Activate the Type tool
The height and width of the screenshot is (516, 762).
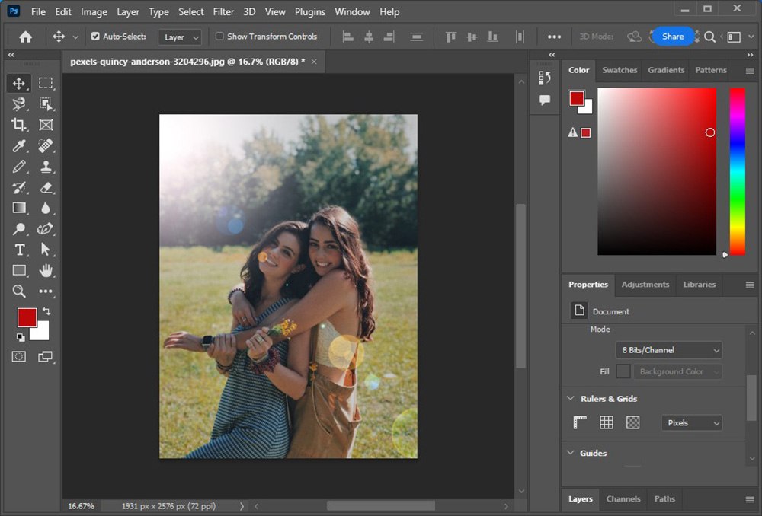18,250
